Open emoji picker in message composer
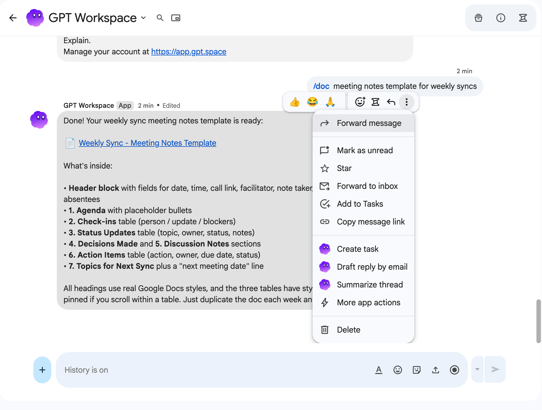This screenshot has width=542, height=410. 398,370
